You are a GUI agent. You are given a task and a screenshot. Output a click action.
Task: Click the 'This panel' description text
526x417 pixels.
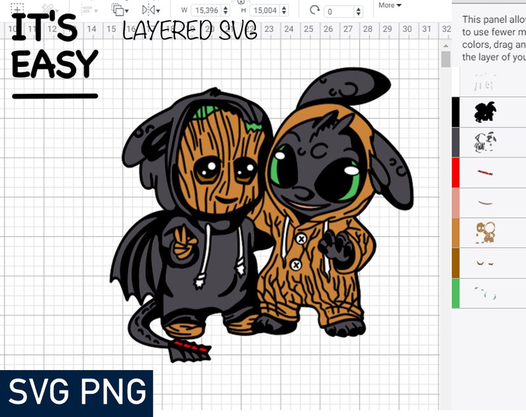[494, 38]
